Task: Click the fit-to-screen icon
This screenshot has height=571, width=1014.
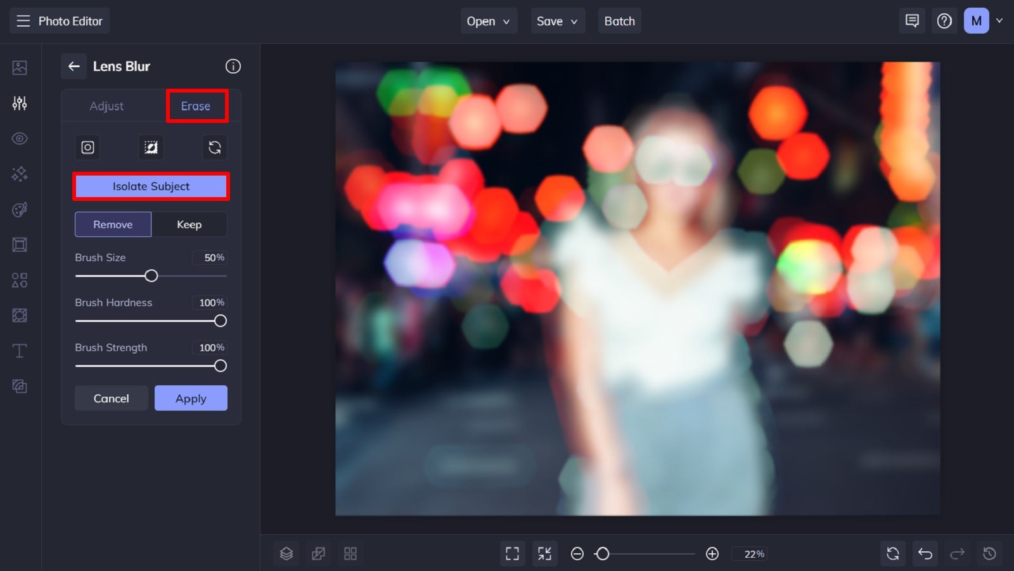Action: click(x=512, y=553)
